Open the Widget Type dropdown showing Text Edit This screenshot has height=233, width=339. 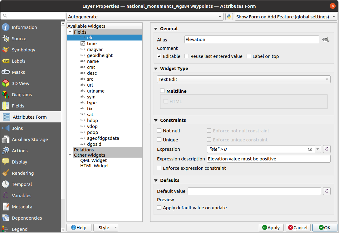[243, 79]
